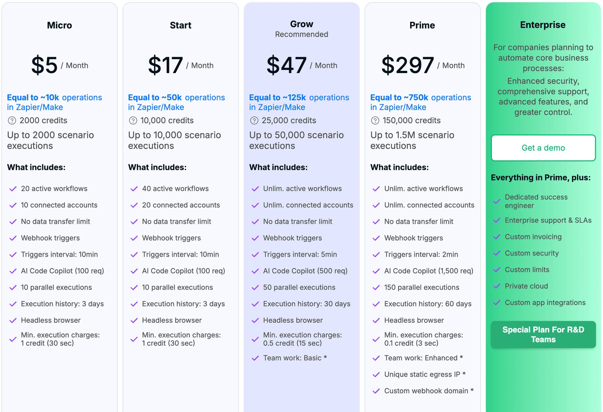The width and height of the screenshot is (603, 412).
Task: Open the ~750k operations Zapier/Make link
Action: (420, 102)
